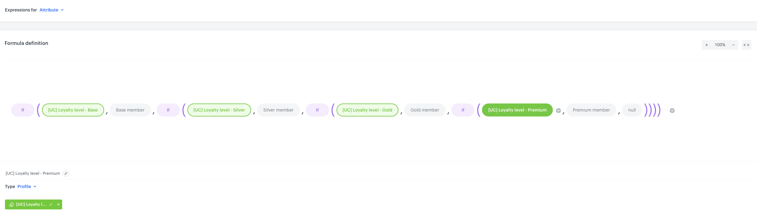Screen dimensions: 757x215
Task: Click the swirl icon on green Loyalty button
Action: [11, 204]
